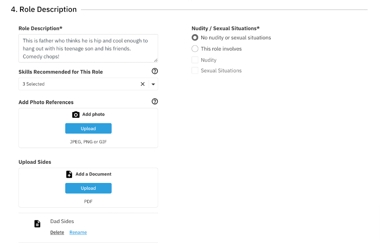
Task: Click the Add photo label
Action: point(93,114)
